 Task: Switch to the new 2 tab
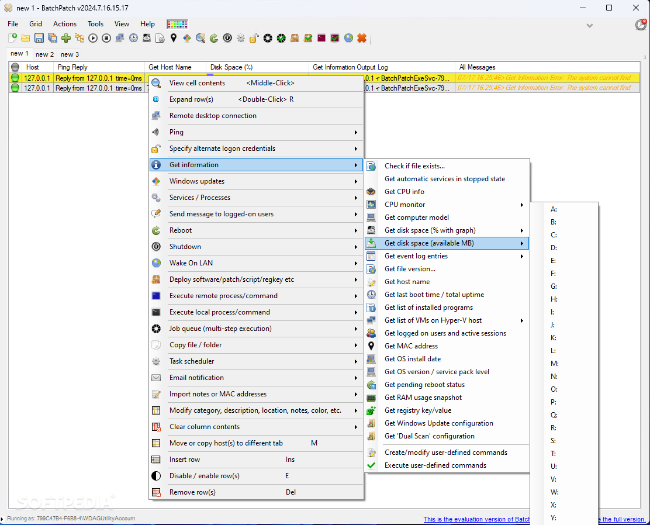45,54
